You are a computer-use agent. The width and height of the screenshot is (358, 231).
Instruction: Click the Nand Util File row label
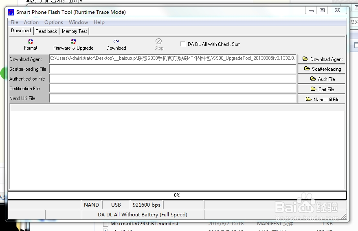(x=22, y=98)
